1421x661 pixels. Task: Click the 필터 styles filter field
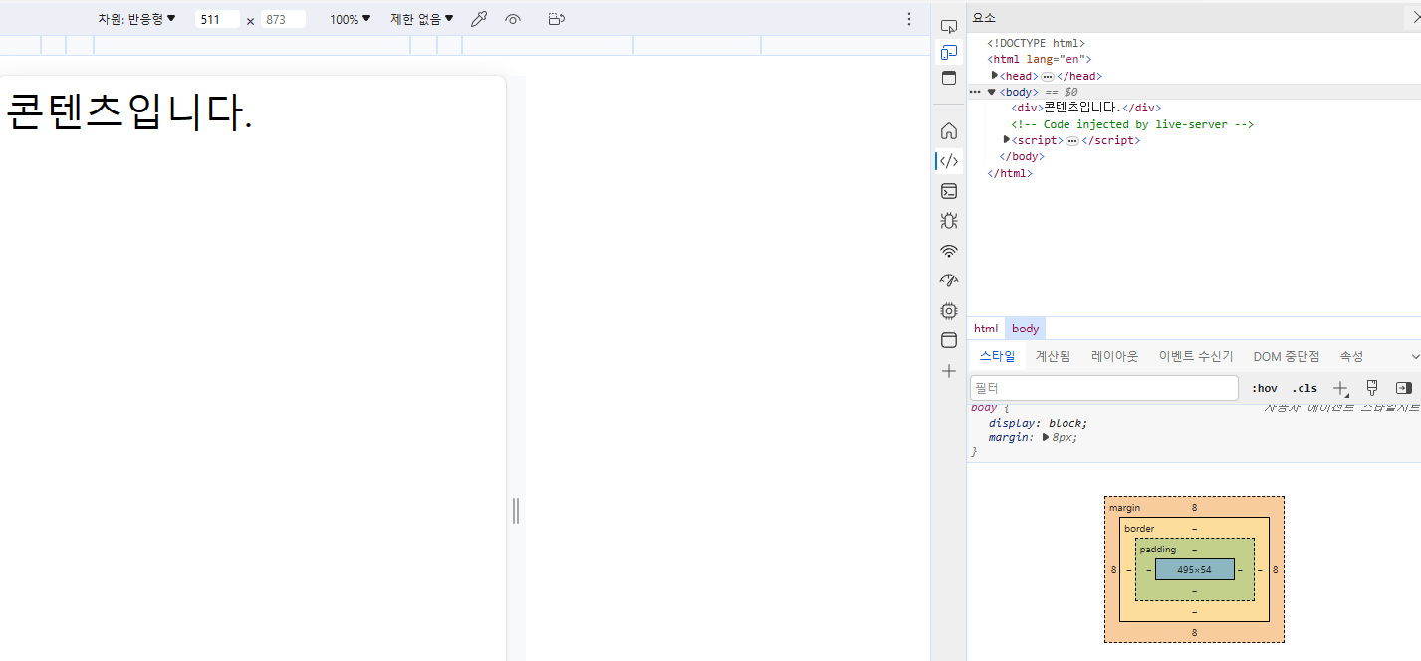[1104, 388]
